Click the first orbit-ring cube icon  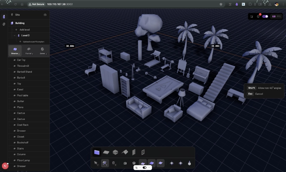pos(172,163)
